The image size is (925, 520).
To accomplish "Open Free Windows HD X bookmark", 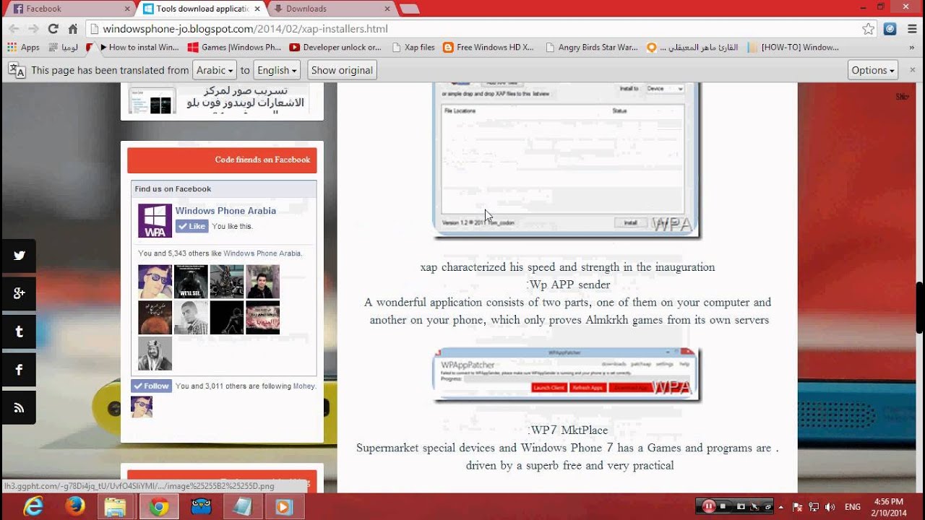I will 489,48.
